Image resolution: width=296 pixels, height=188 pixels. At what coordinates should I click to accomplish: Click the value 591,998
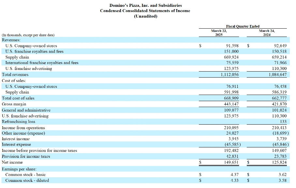(x=231, y=92)
